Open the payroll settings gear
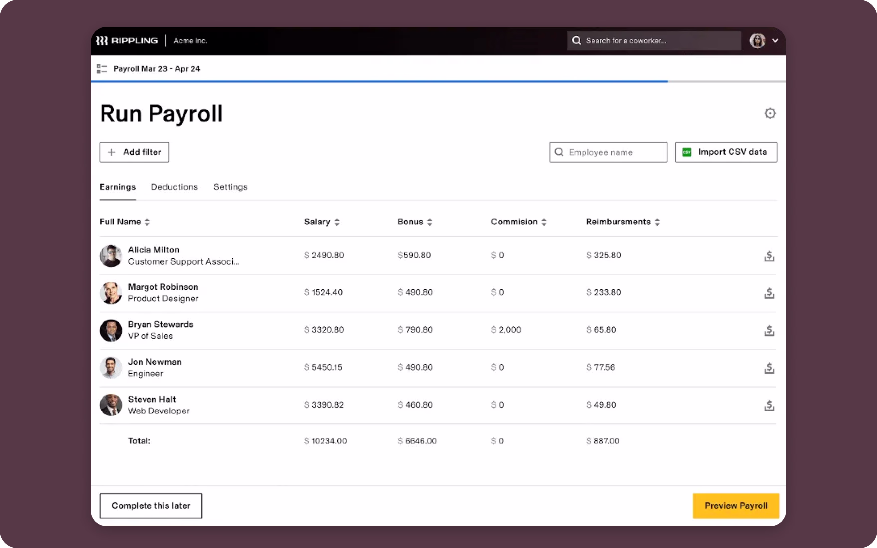 click(x=770, y=114)
